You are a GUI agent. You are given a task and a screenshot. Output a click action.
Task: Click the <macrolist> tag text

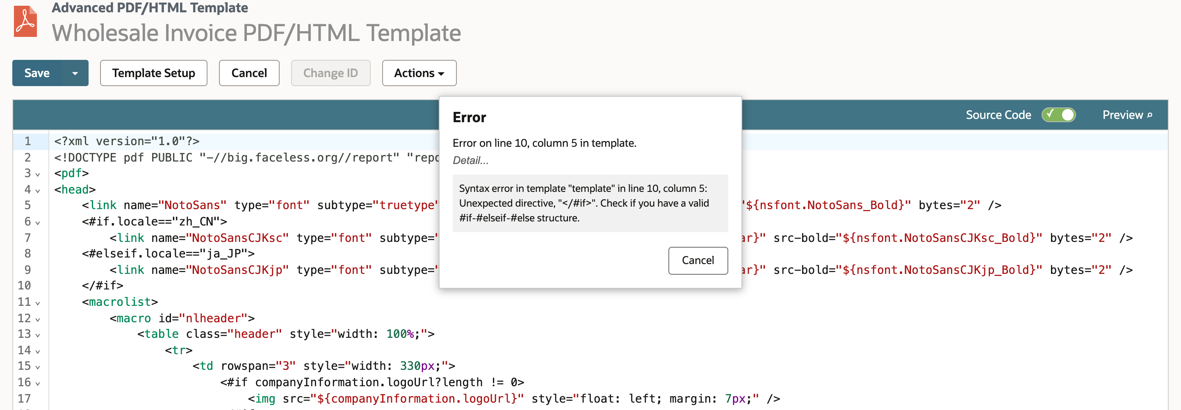120,302
